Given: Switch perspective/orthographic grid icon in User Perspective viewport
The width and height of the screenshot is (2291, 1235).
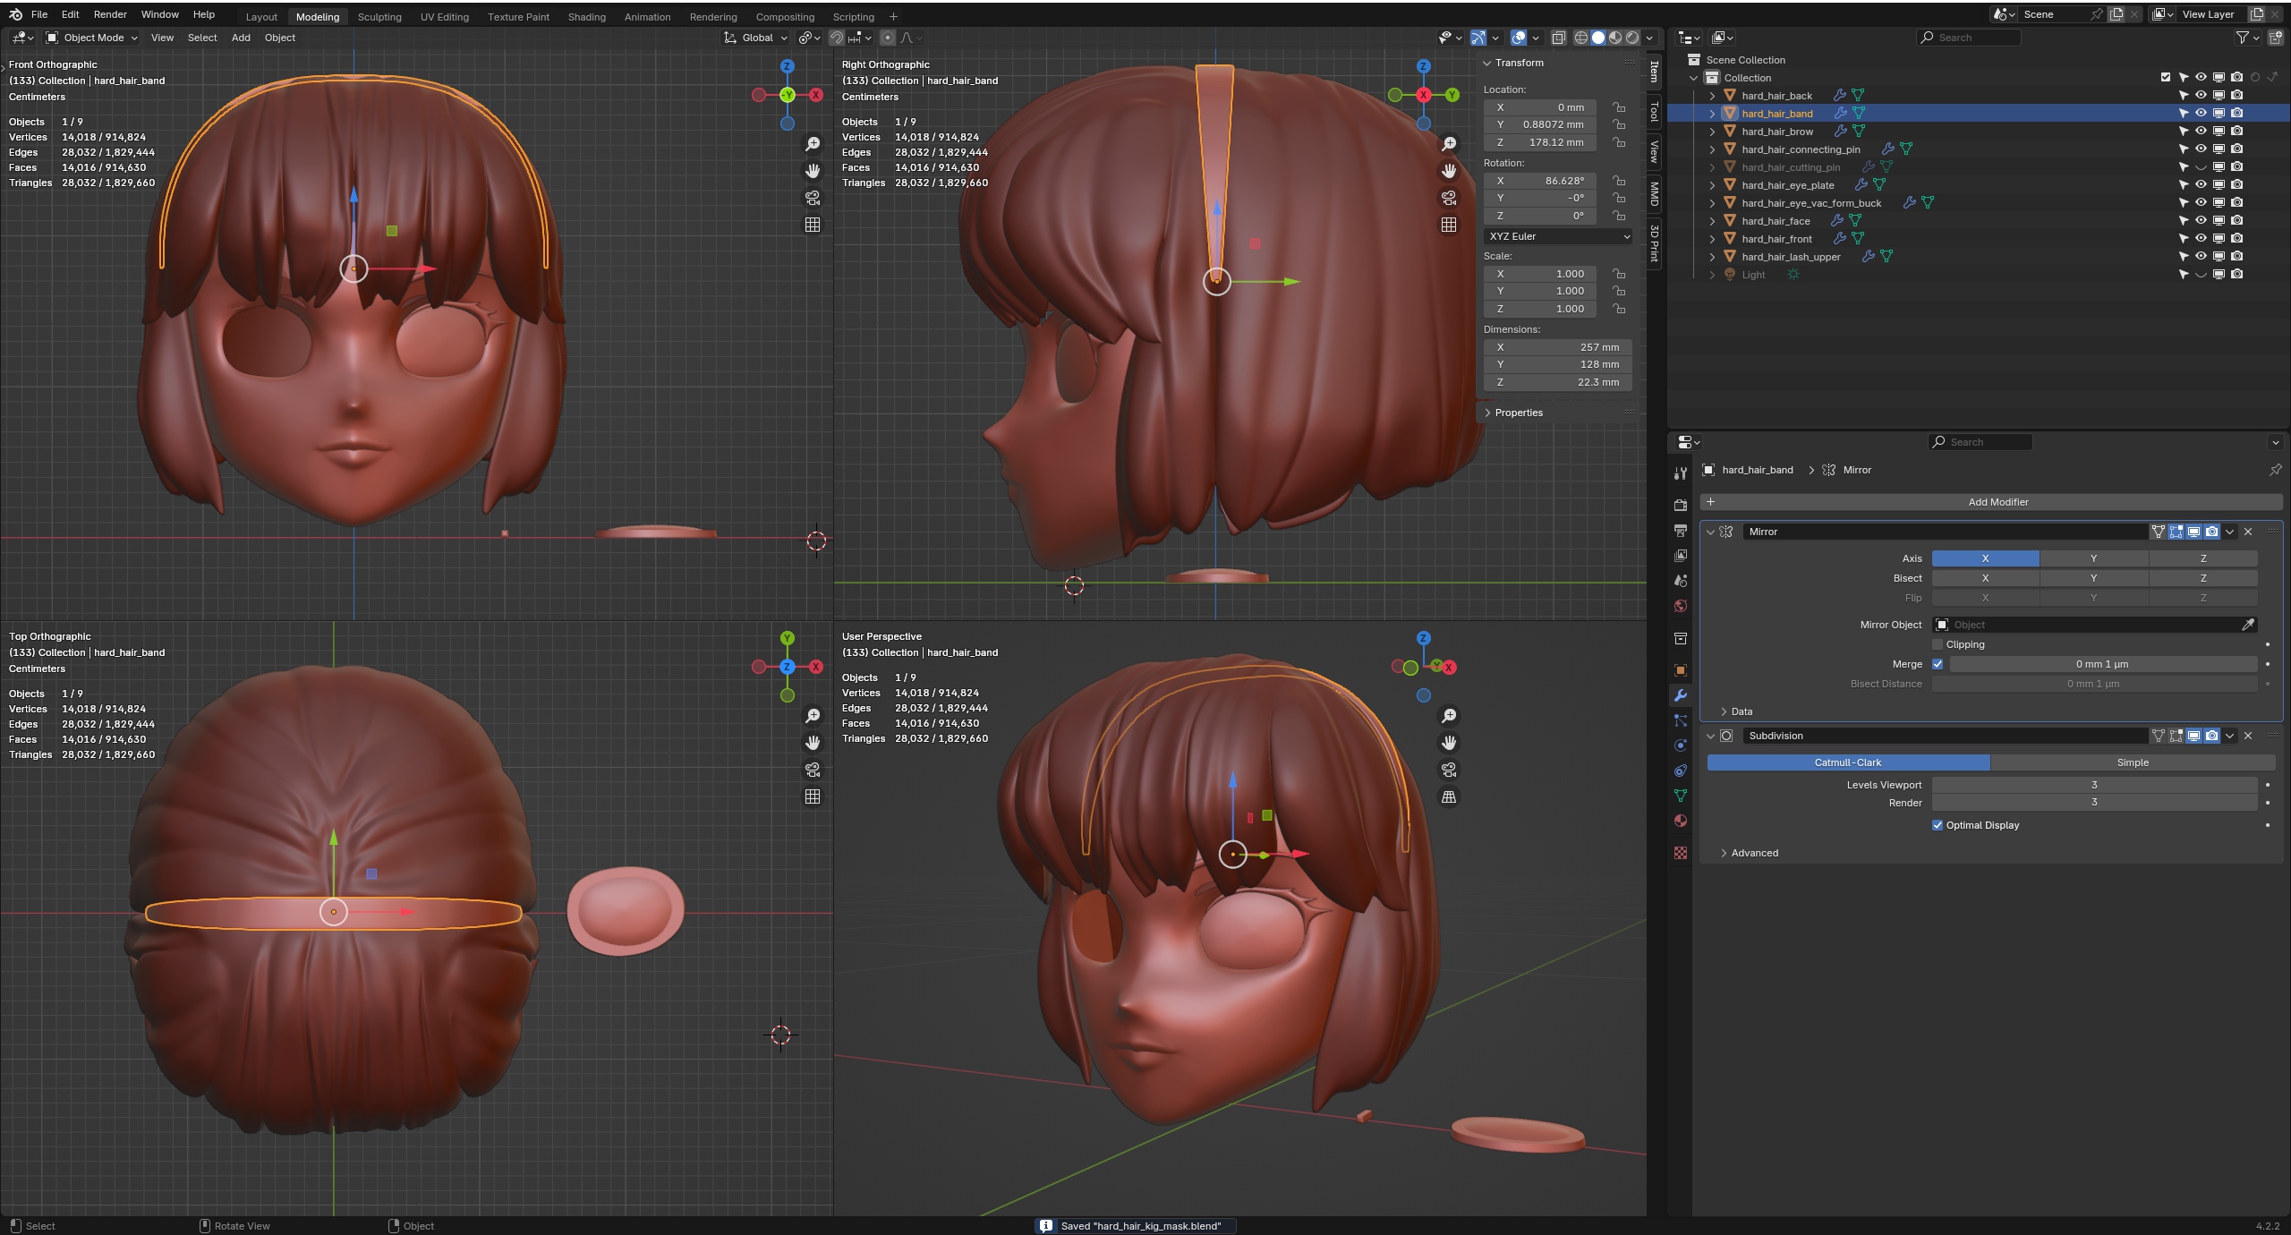Looking at the screenshot, I should coord(1449,796).
